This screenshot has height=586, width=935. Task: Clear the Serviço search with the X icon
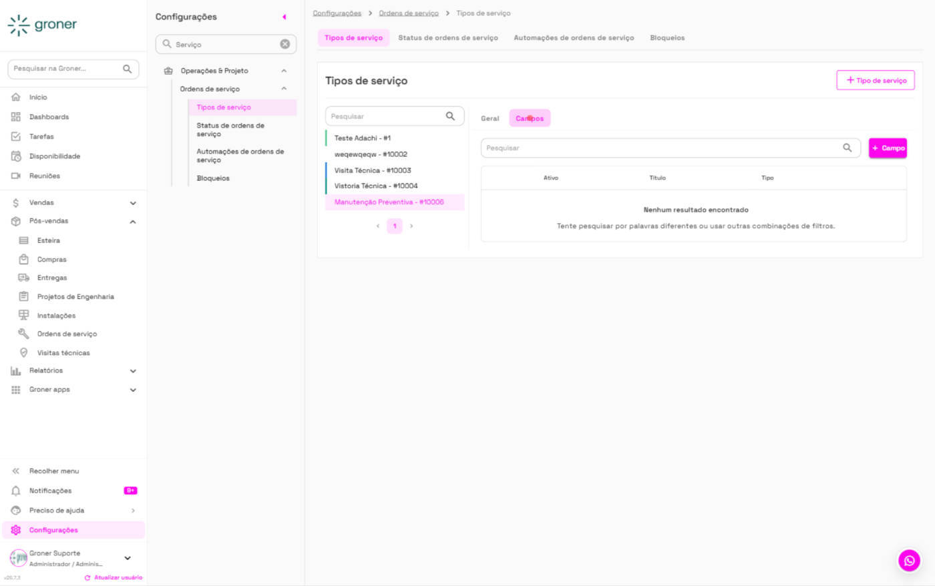click(x=285, y=44)
